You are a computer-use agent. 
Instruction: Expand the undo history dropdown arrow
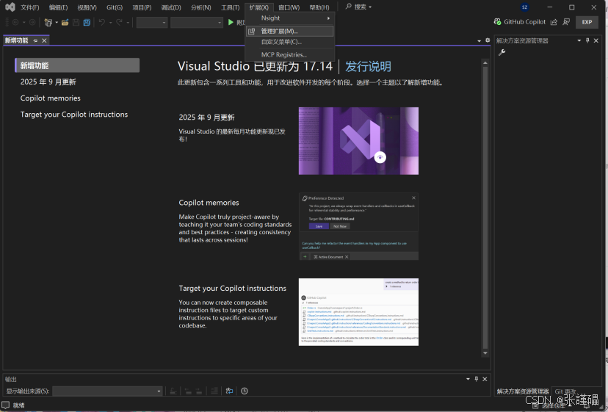click(x=110, y=23)
